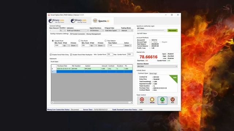The image size is (234, 131).
Task: Open Candle Point If Red dropdown
Action: pyautogui.click(x=67, y=45)
